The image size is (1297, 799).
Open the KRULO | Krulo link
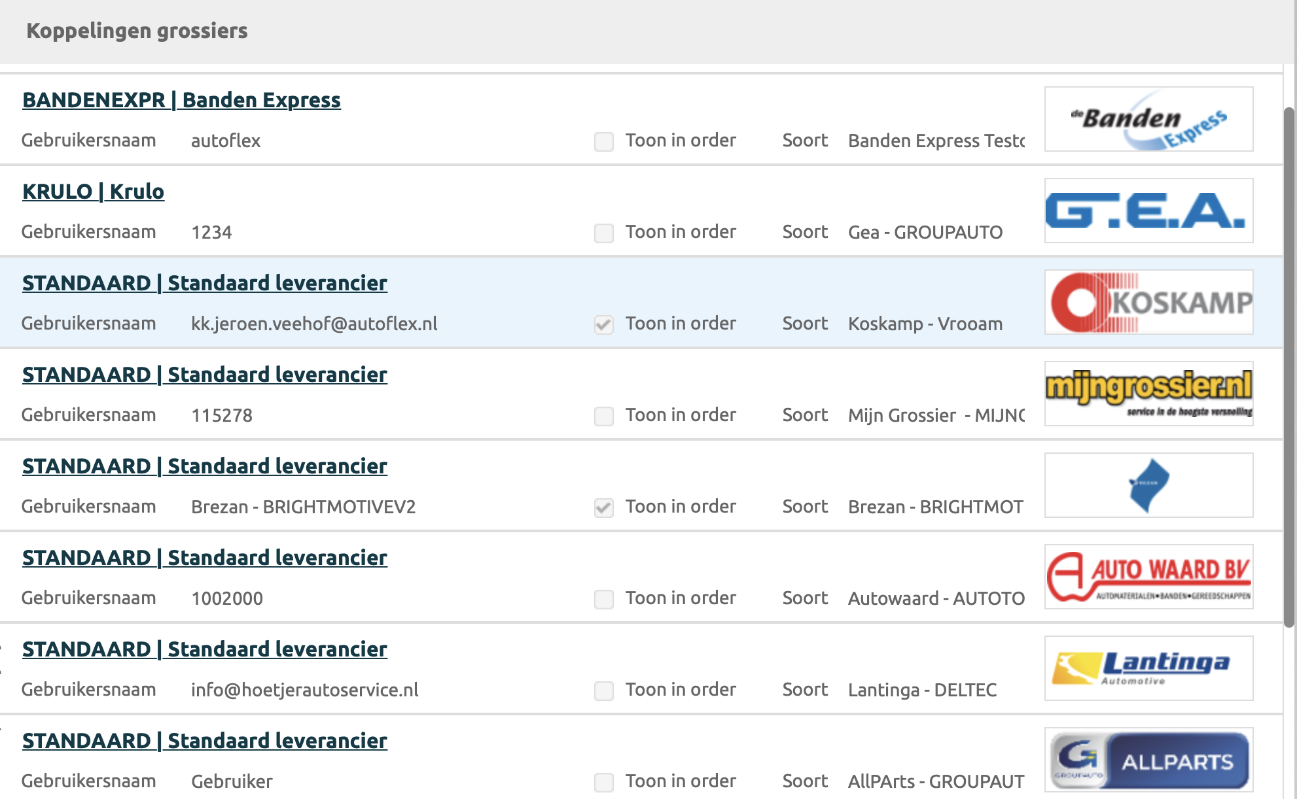click(93, 192)
